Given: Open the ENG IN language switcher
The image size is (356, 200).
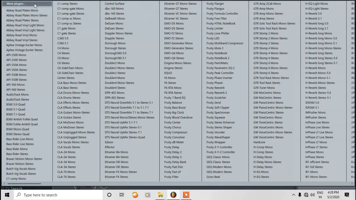Looking at the screenshot, I should (x=320, y=195).
